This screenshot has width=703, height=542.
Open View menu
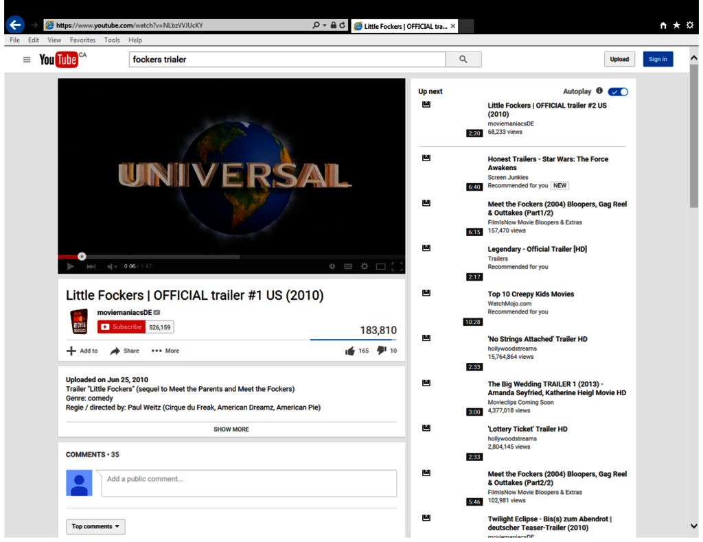pos(54,40)
